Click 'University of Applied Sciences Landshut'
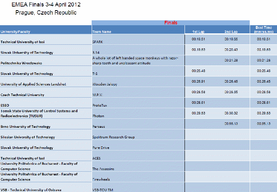The image size is (277, 192). (33, 84)
